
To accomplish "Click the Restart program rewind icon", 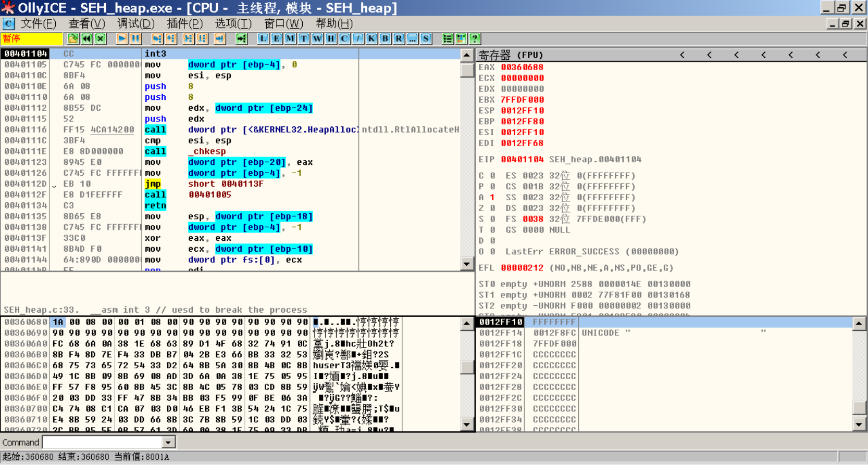I will pos(86,38).
